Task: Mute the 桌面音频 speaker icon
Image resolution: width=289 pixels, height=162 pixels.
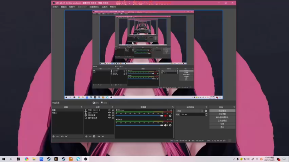Action: click(166, 125)
